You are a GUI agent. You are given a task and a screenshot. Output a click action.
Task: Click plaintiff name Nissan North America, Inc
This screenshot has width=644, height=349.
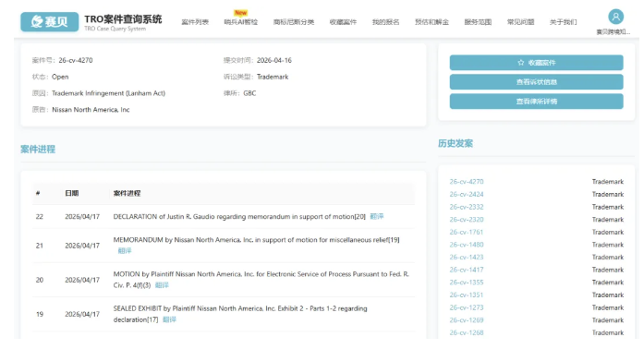coord(91,110)
